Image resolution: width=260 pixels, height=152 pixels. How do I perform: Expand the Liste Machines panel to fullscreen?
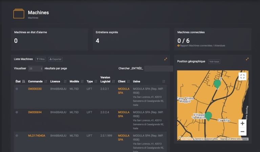[166, 59]
